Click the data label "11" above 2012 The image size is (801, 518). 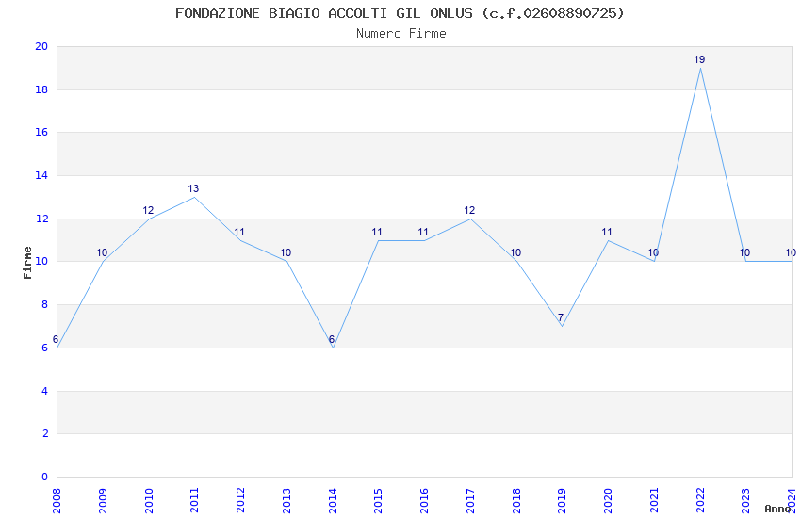[239, 233]
